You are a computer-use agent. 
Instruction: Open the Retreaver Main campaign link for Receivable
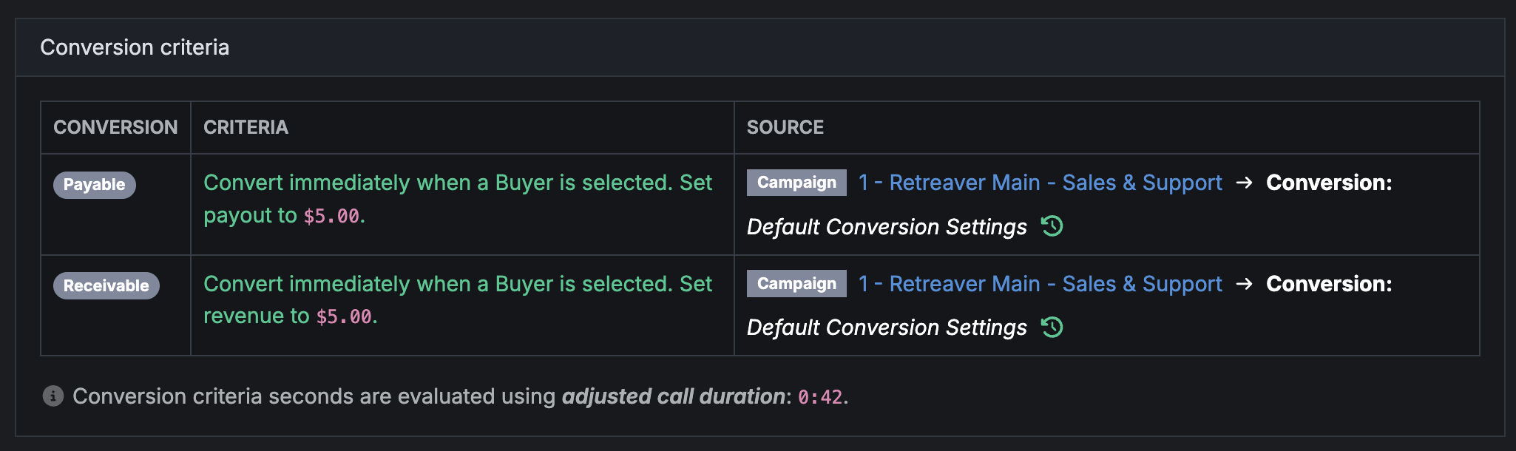tap(1040, 284)
